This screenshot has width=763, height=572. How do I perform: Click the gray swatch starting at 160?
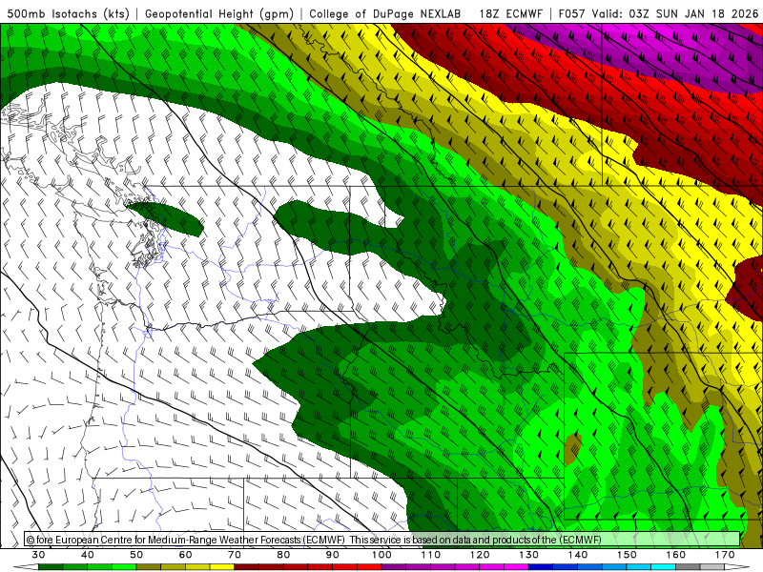coord(689,567)
